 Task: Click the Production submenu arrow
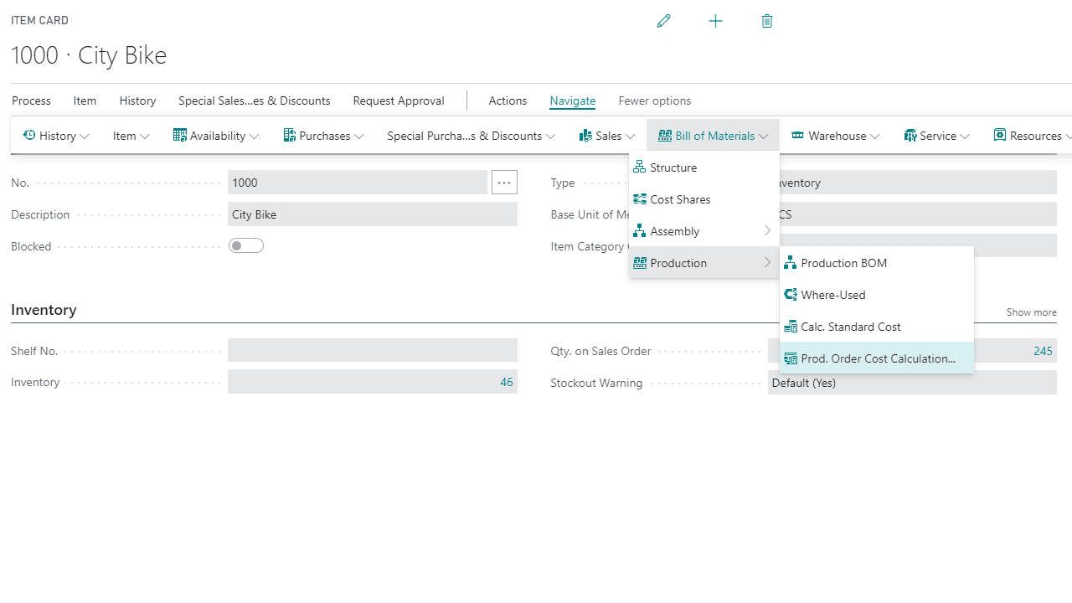coord(767,263)
